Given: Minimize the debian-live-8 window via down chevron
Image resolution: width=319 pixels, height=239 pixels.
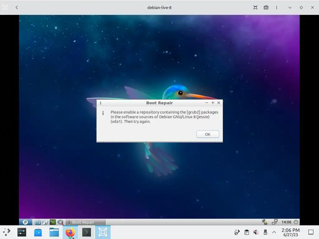Looking at the screenshot, I should pos(290,7).
